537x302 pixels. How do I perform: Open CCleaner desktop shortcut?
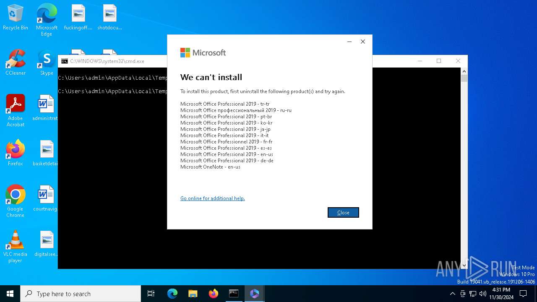click(x=16, y=63)
